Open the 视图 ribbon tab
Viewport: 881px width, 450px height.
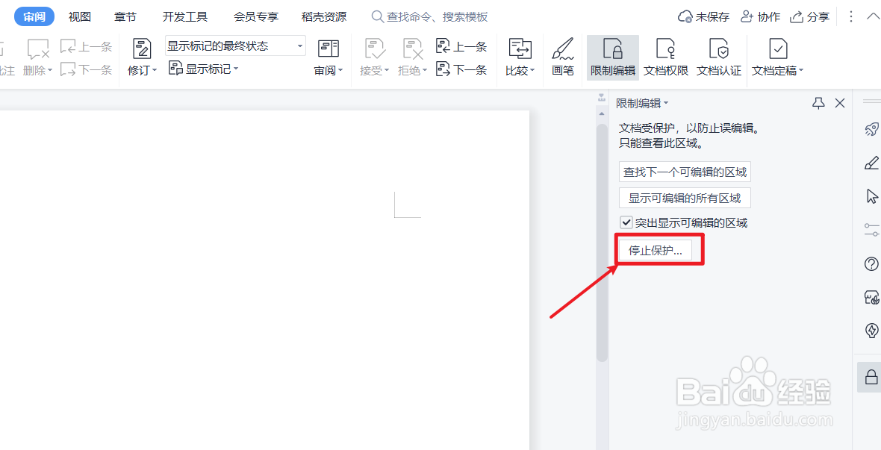tap(80, 17)
